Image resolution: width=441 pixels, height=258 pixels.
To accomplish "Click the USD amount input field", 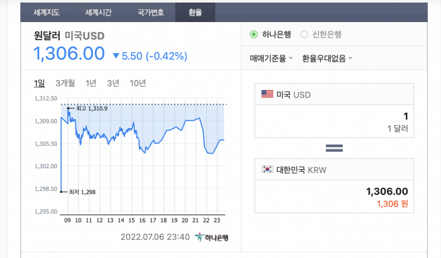I will (x=334, y=121).
